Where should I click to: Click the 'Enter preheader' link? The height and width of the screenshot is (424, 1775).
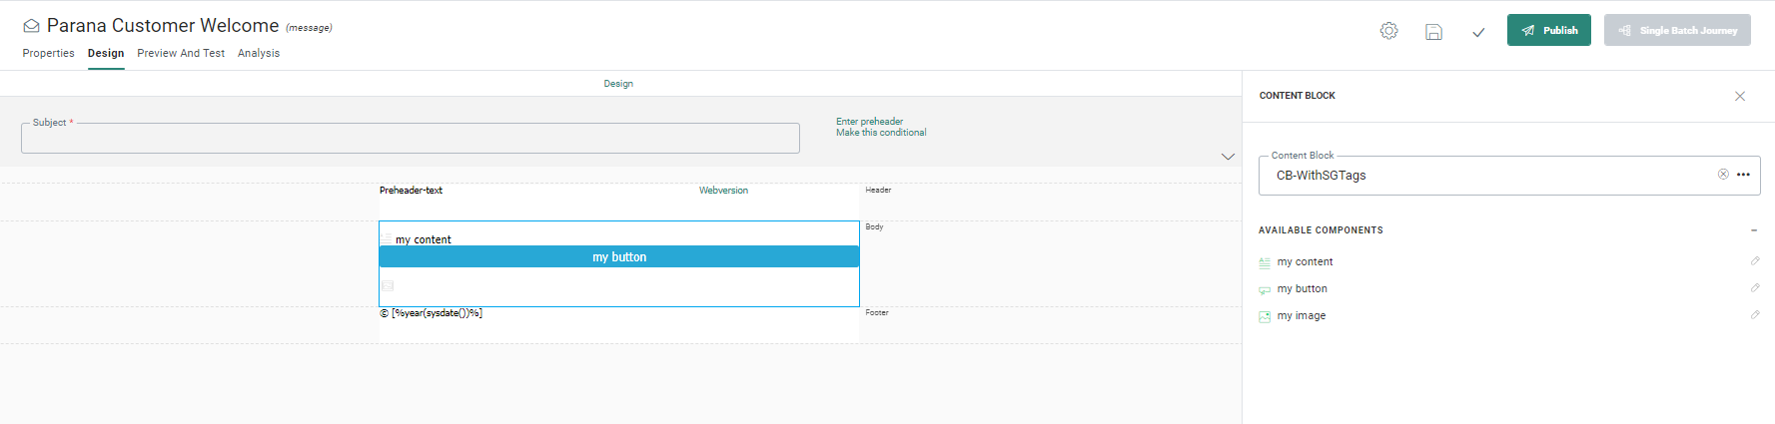[x=869, y=122]
